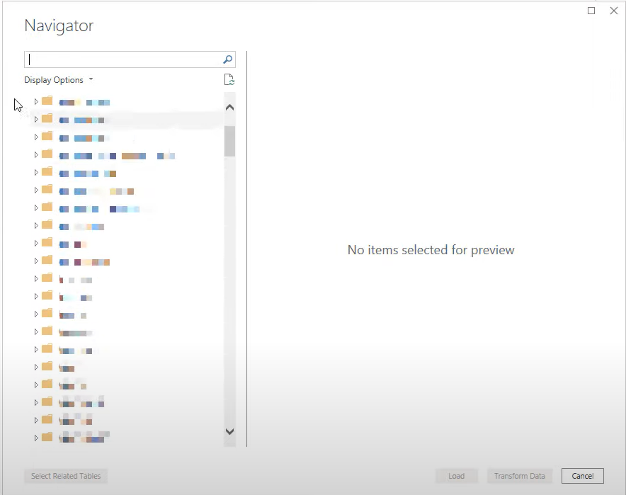Click the Transform Data button
This screenshot has height=495, width=626.
click(x=519, y=476)
